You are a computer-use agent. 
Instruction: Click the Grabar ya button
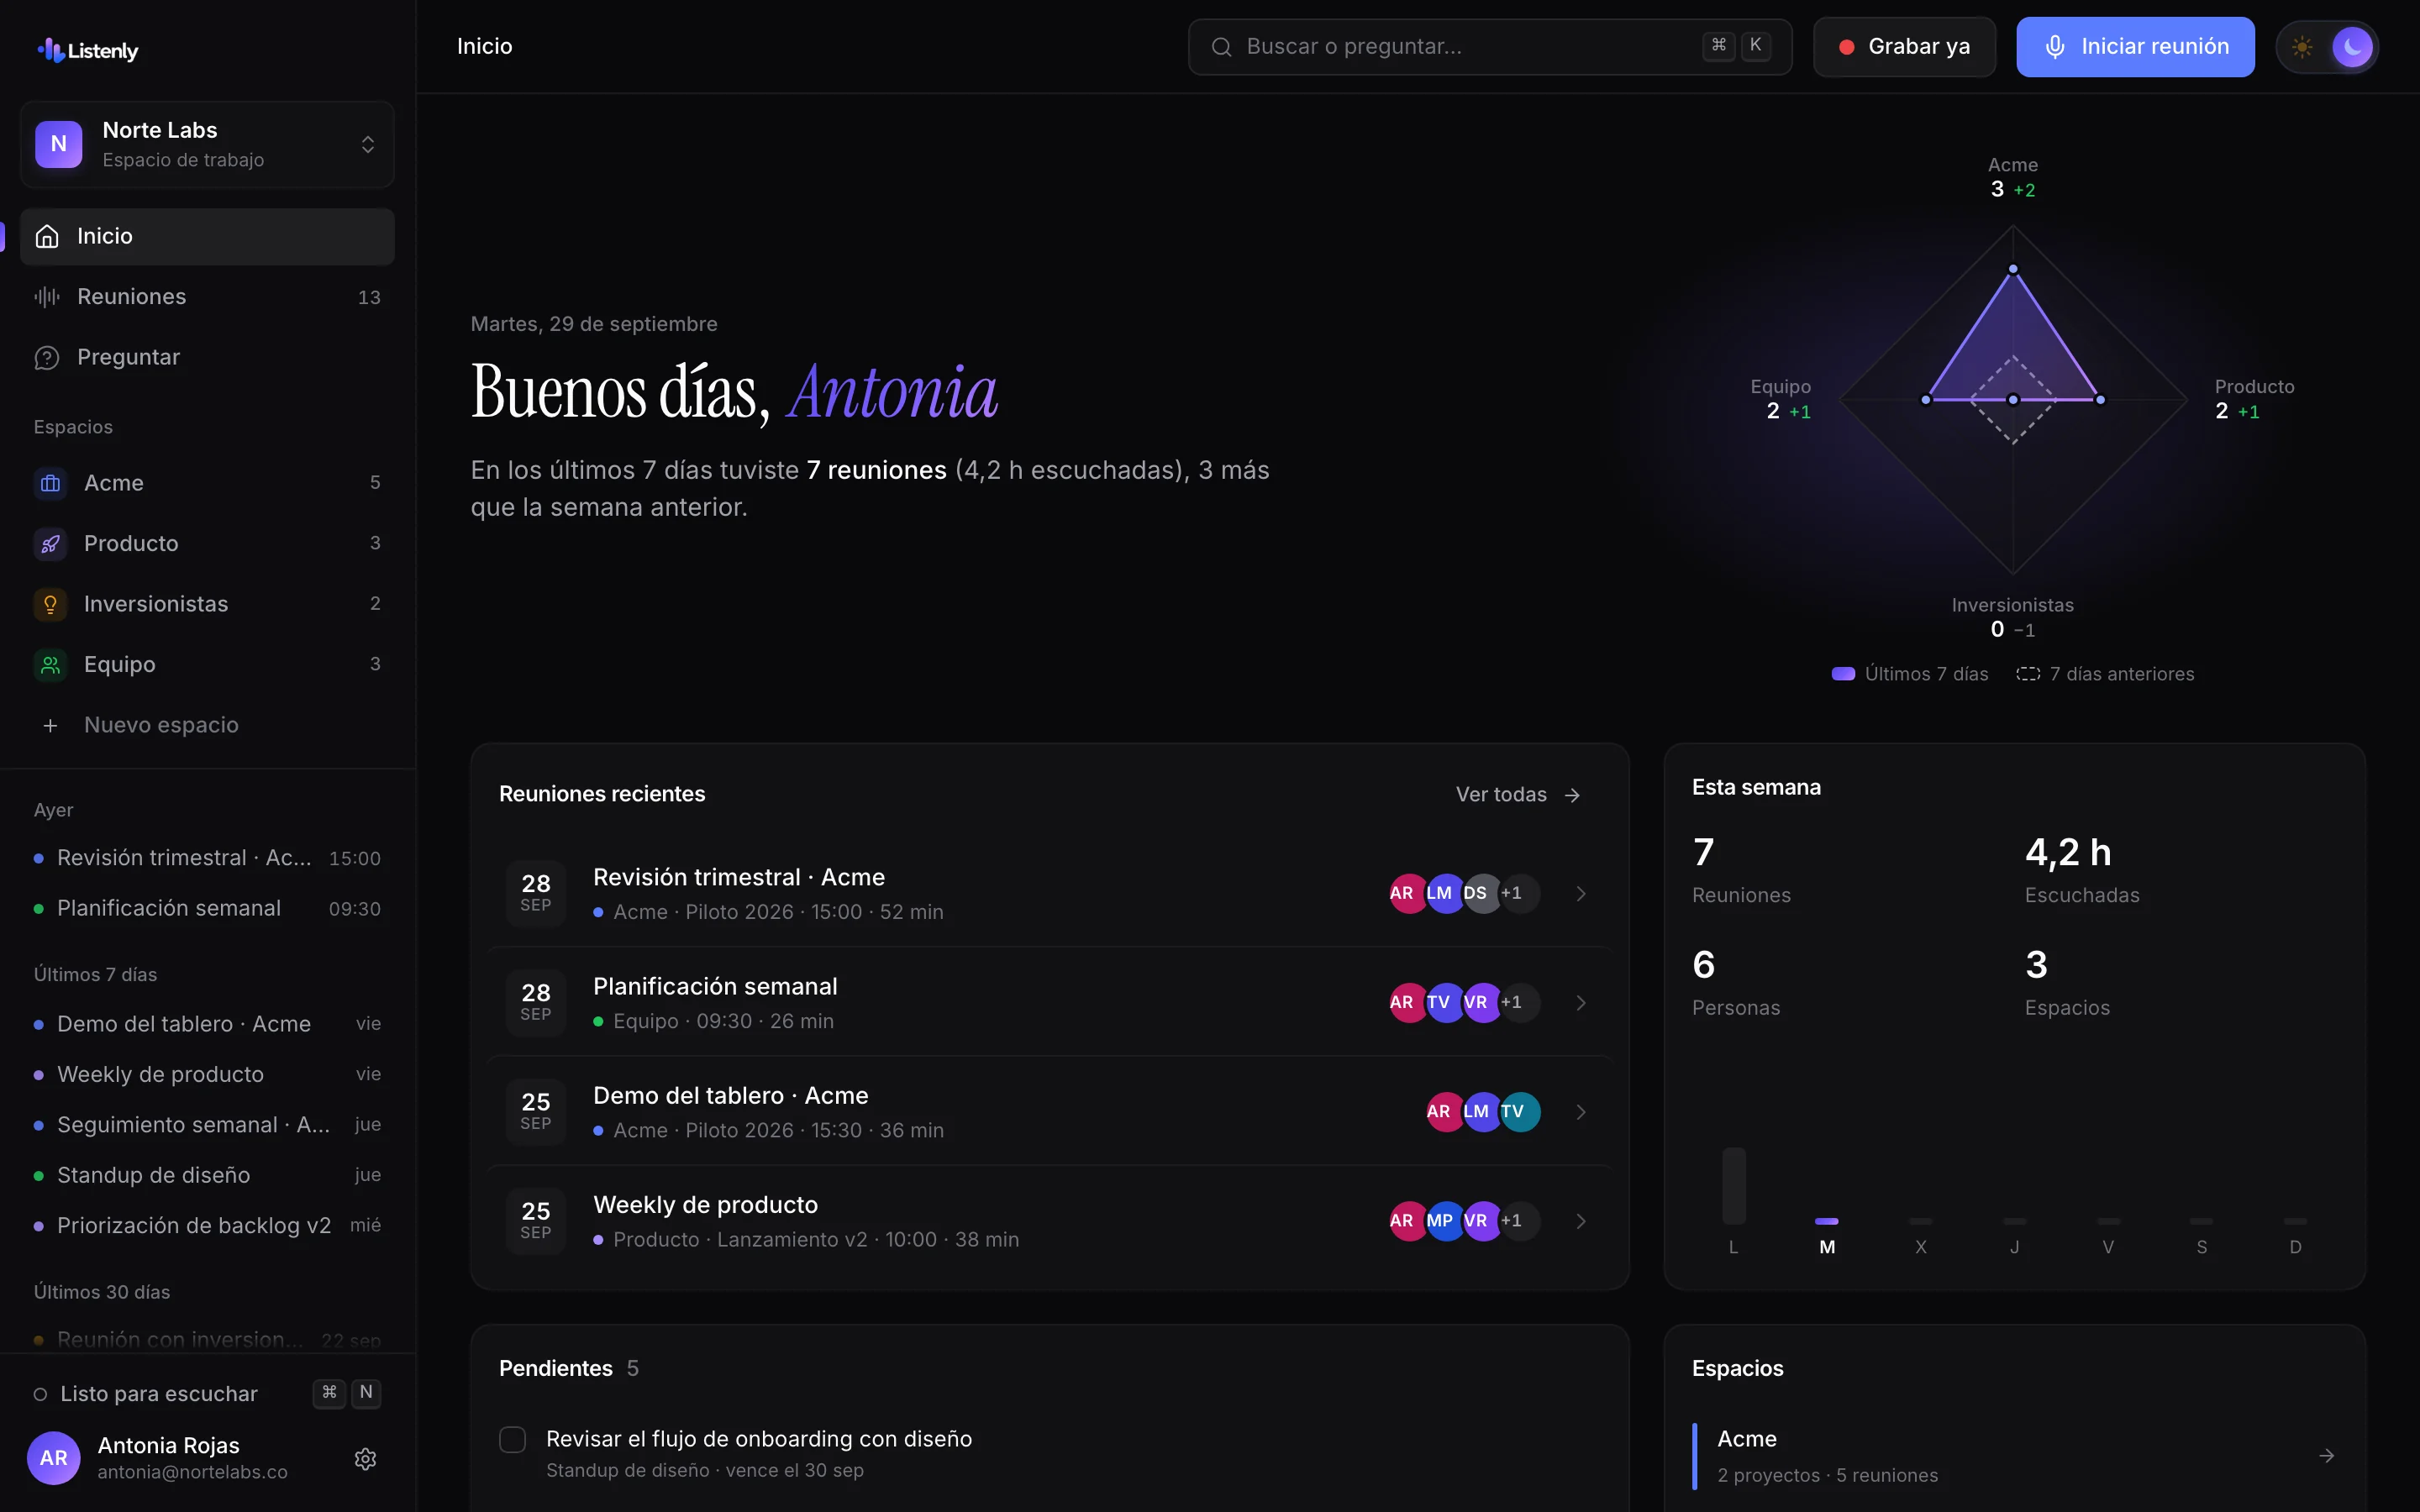tap(1904, 47)
